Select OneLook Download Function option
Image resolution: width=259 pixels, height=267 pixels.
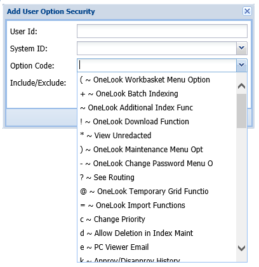[157, 122]
